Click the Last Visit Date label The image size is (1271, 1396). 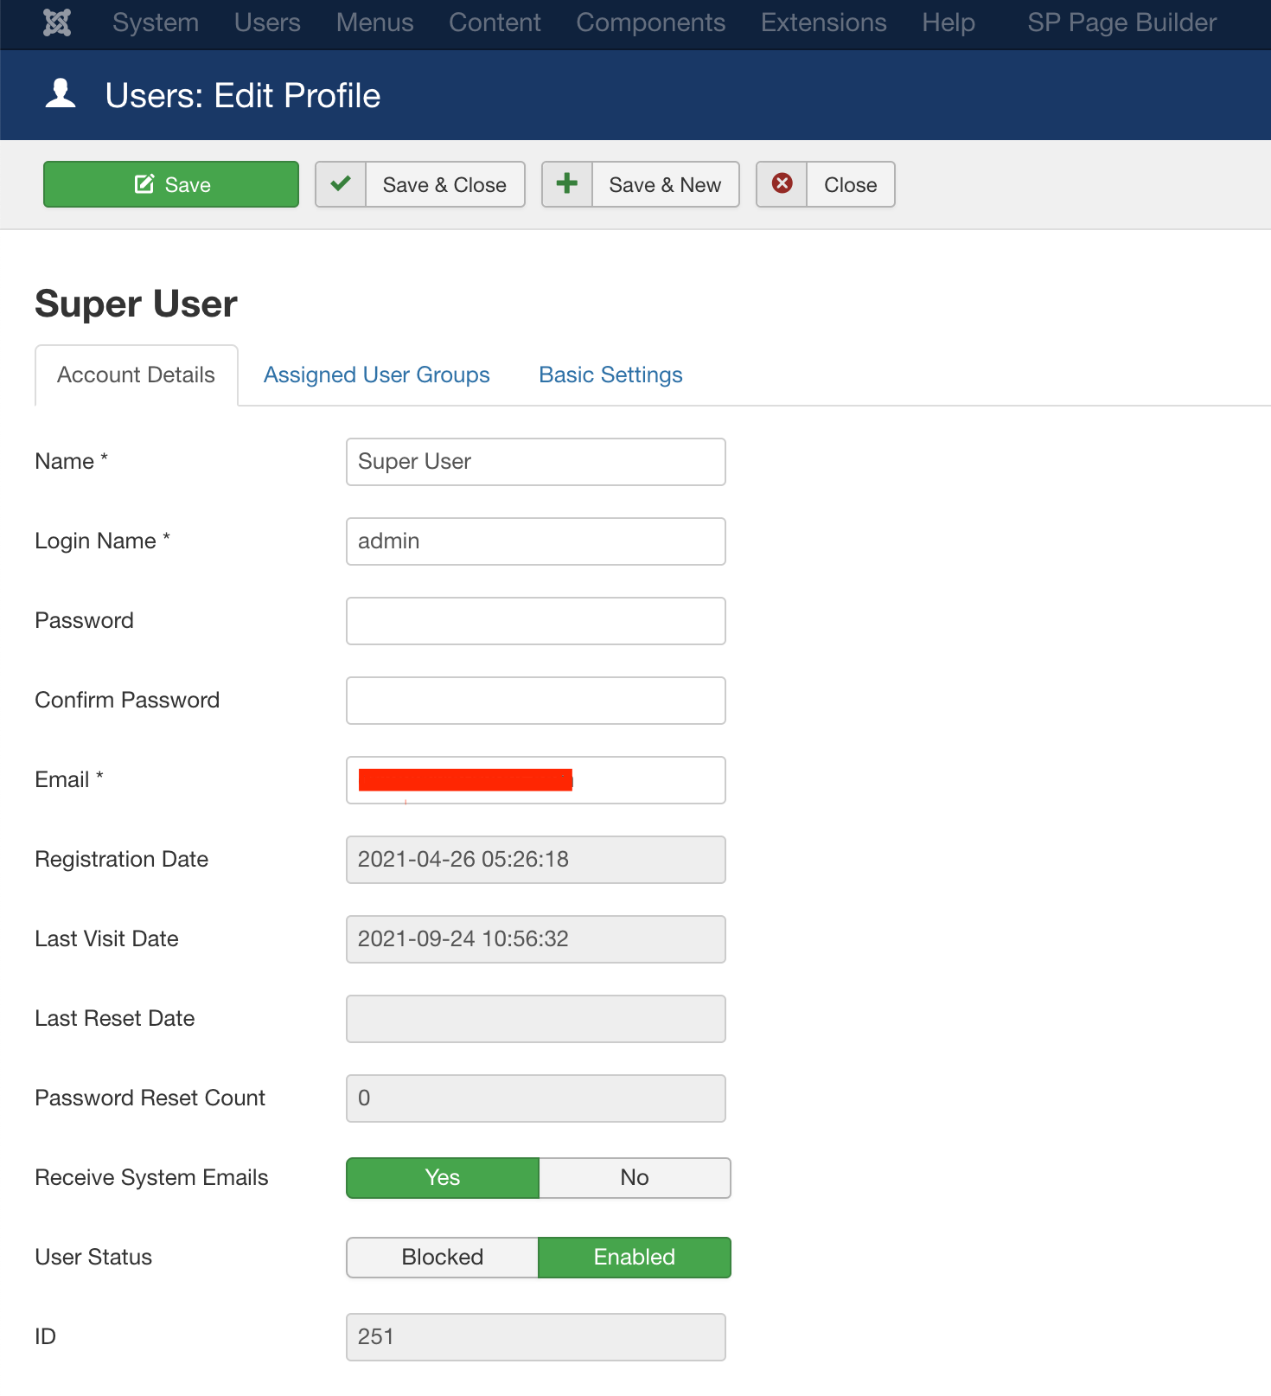pyautogui.click(x=107, y=938)
